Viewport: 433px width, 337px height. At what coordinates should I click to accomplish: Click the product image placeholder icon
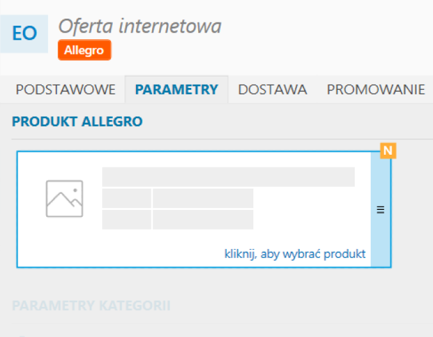64,198
